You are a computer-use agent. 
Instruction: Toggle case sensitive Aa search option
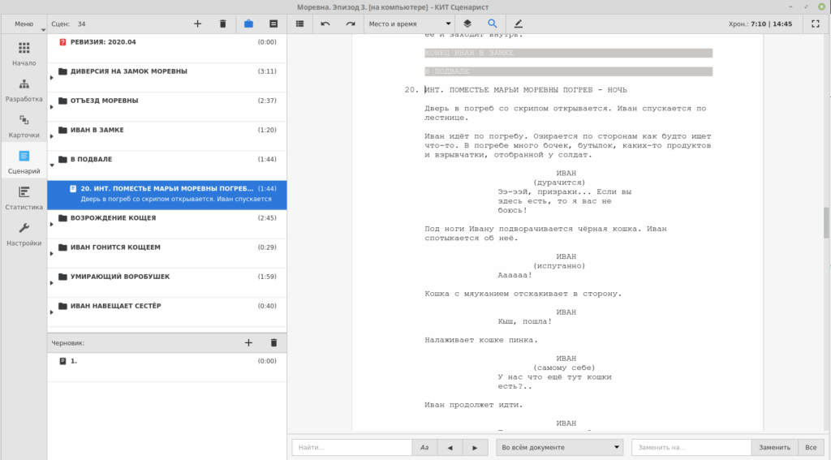[424, 447]
